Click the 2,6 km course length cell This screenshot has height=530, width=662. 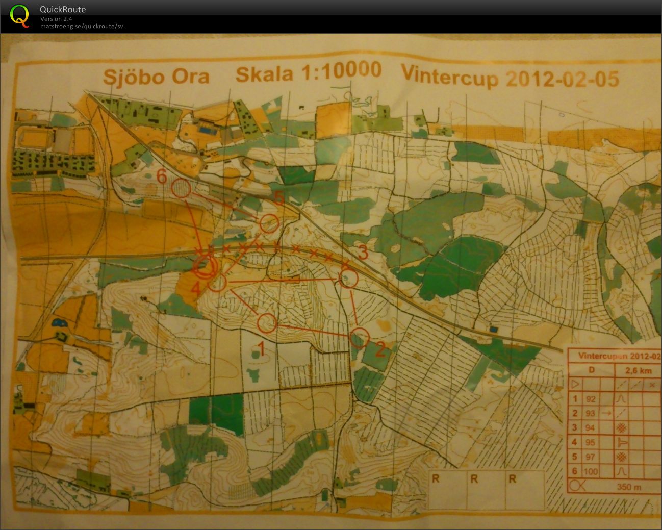[638, 370]
